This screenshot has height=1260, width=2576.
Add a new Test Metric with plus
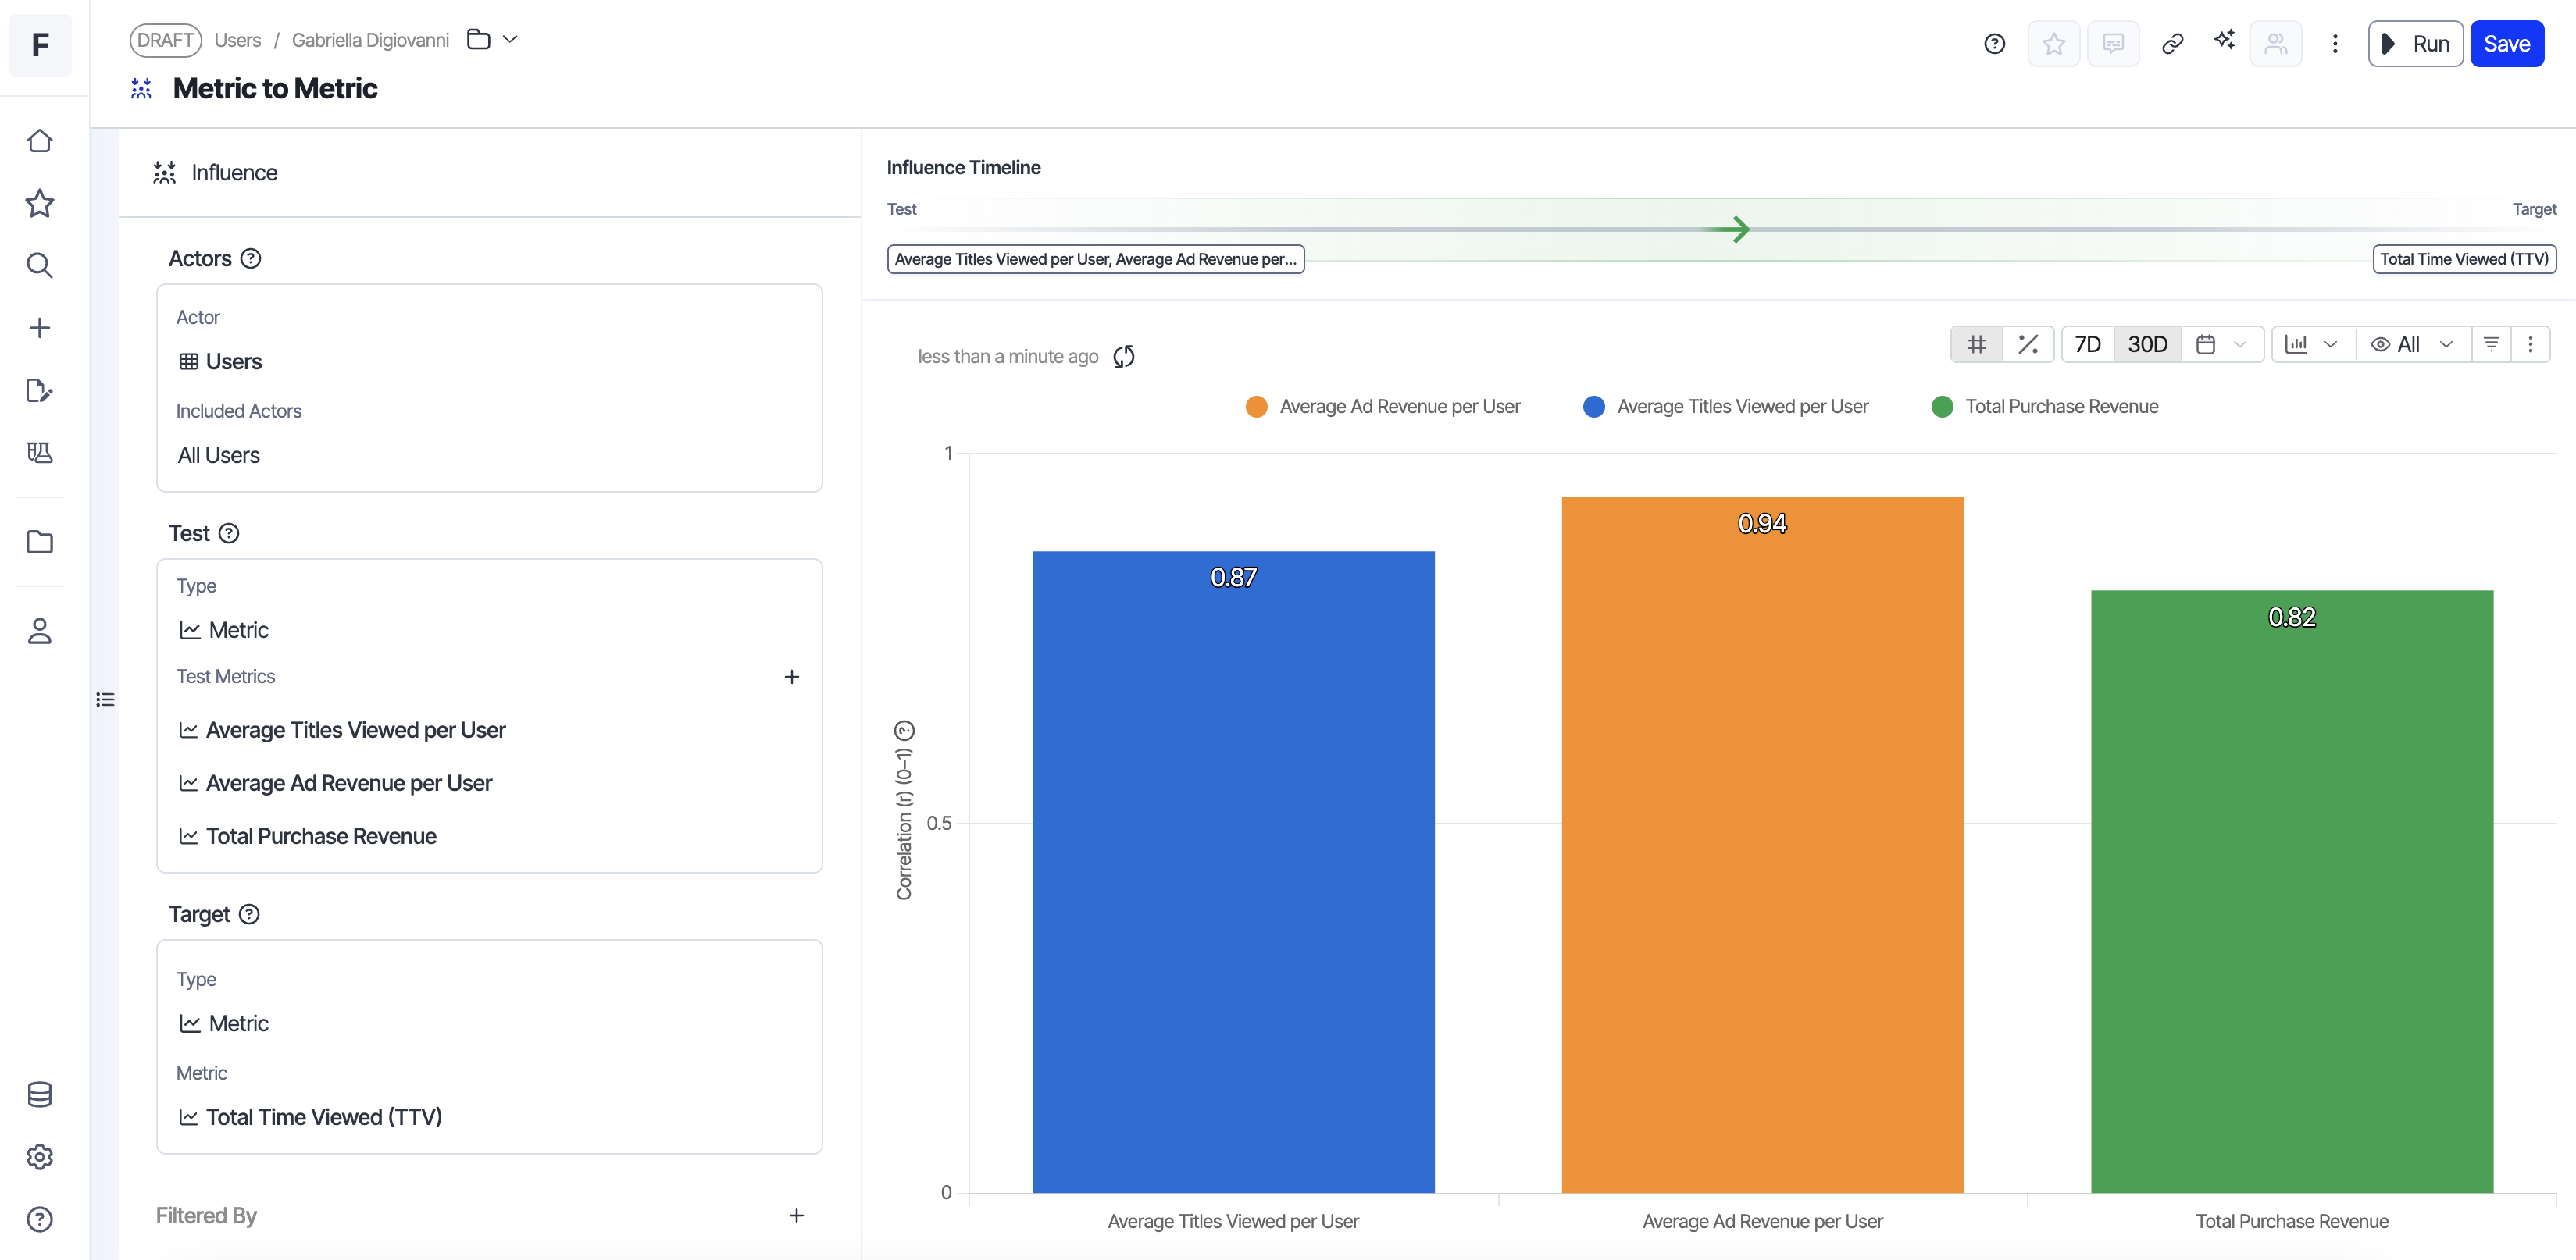(x=791, y=678)
